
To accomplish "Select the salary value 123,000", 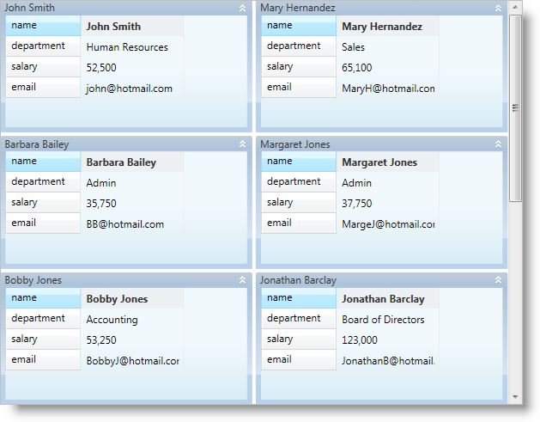I will tap(360, 340).
